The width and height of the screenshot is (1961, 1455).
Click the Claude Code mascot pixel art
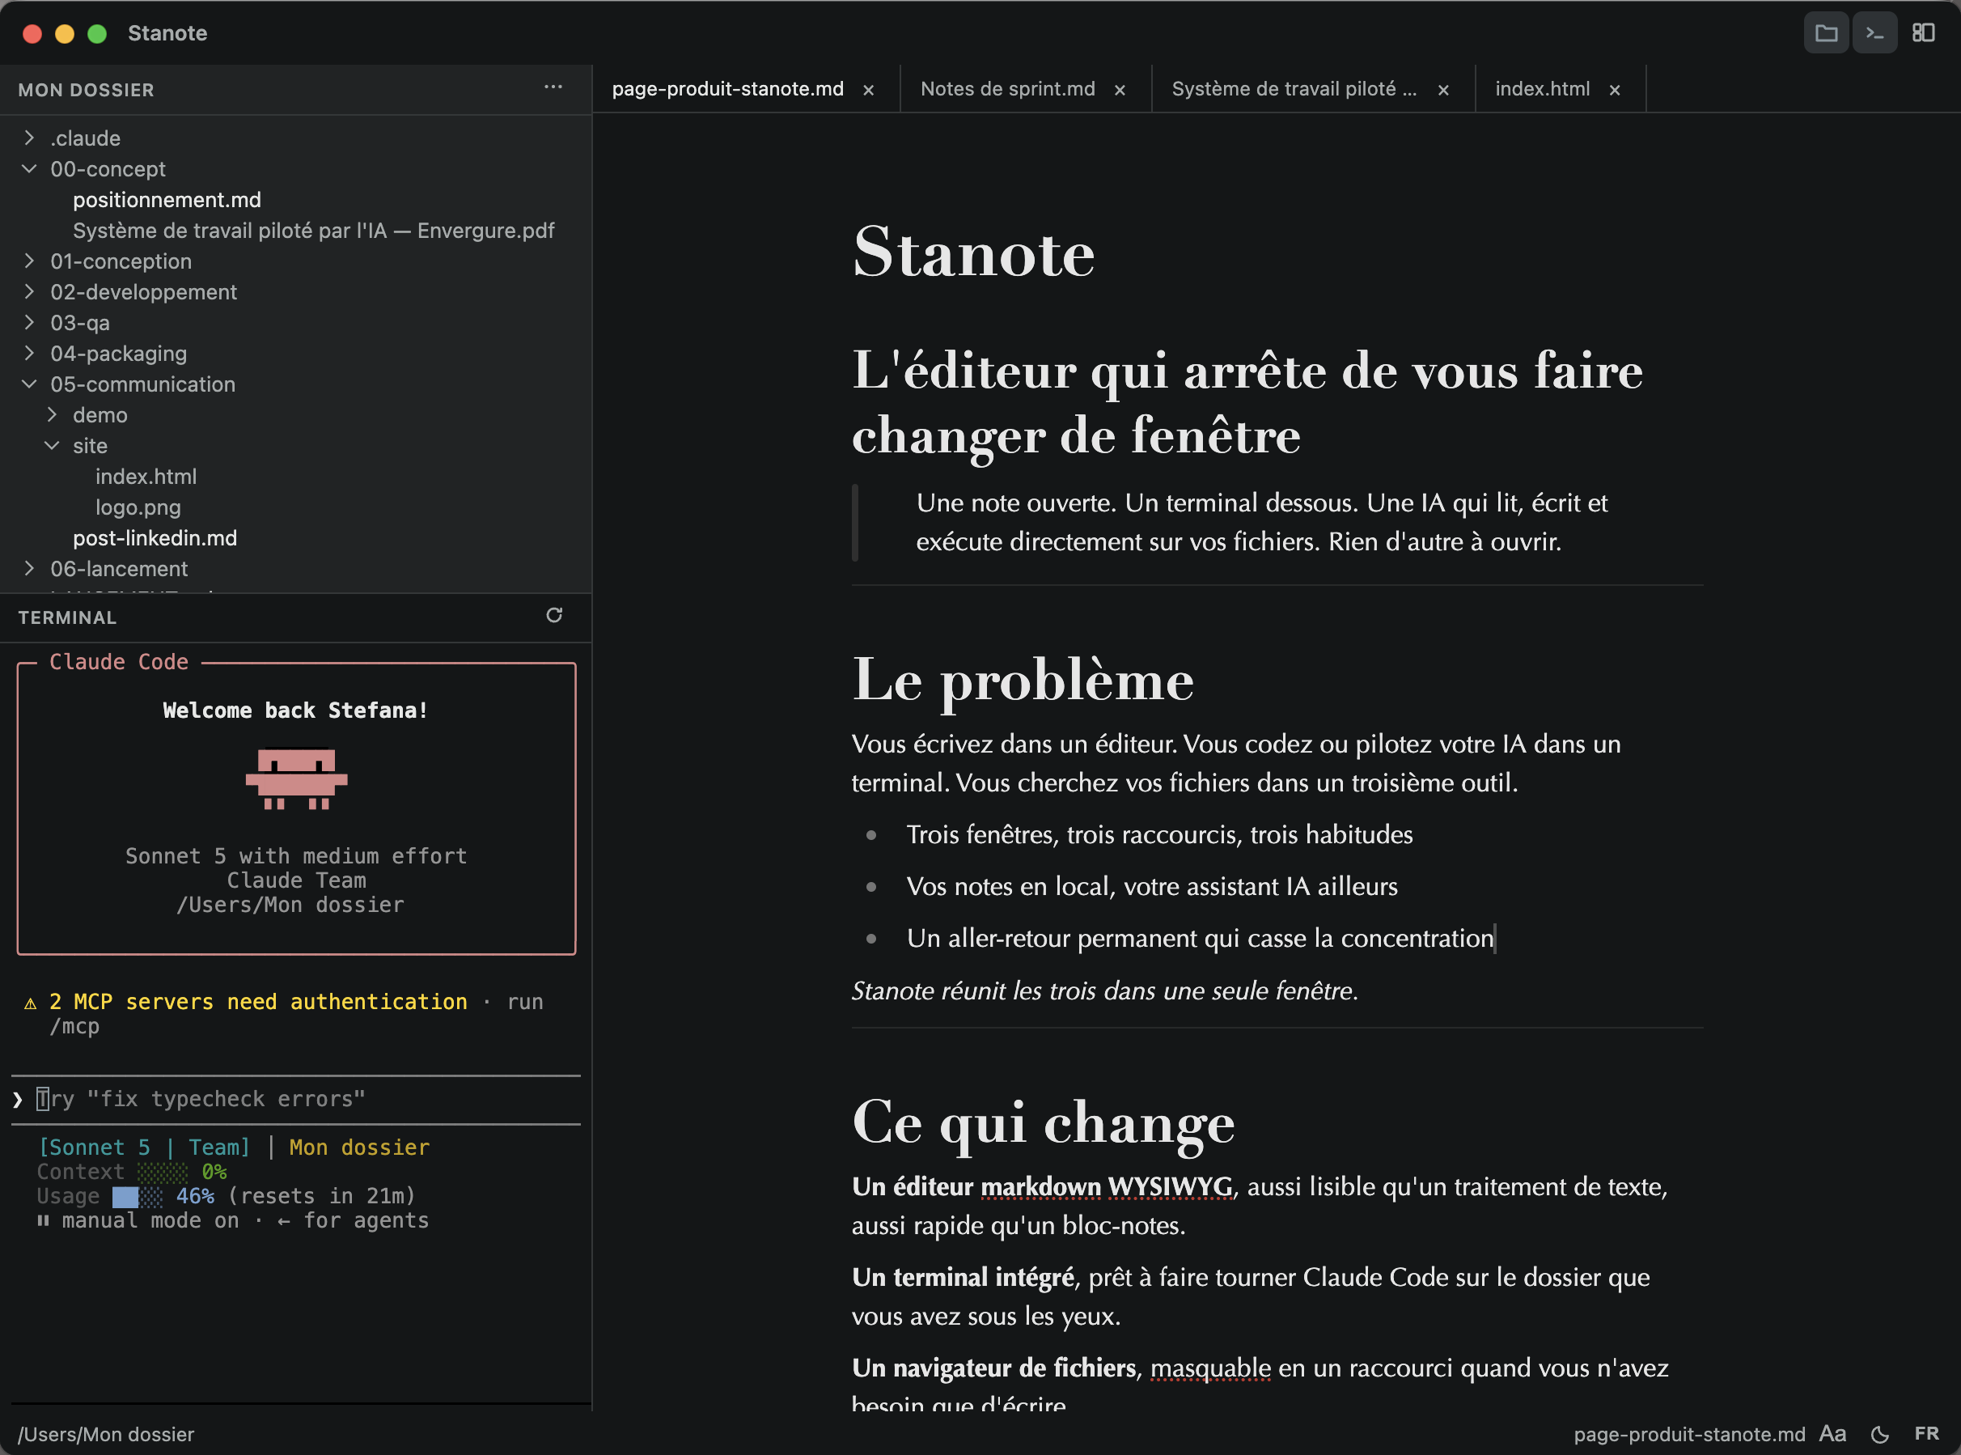[297, 778]
